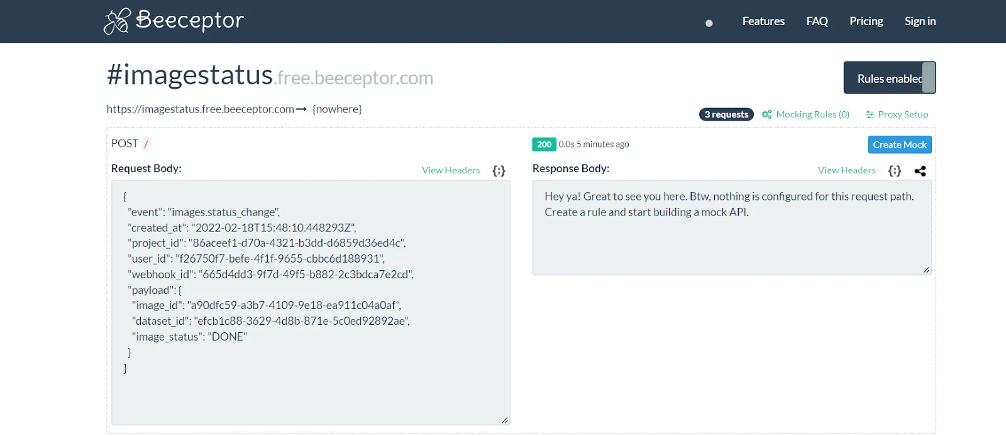Click the 3 requests badge
The width and height of the screenshot is (1006, 436).
pyautogui.click(x=726, y=114)
